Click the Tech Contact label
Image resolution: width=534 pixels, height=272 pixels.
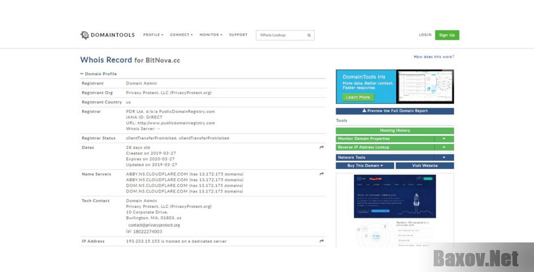coord(95,201)
